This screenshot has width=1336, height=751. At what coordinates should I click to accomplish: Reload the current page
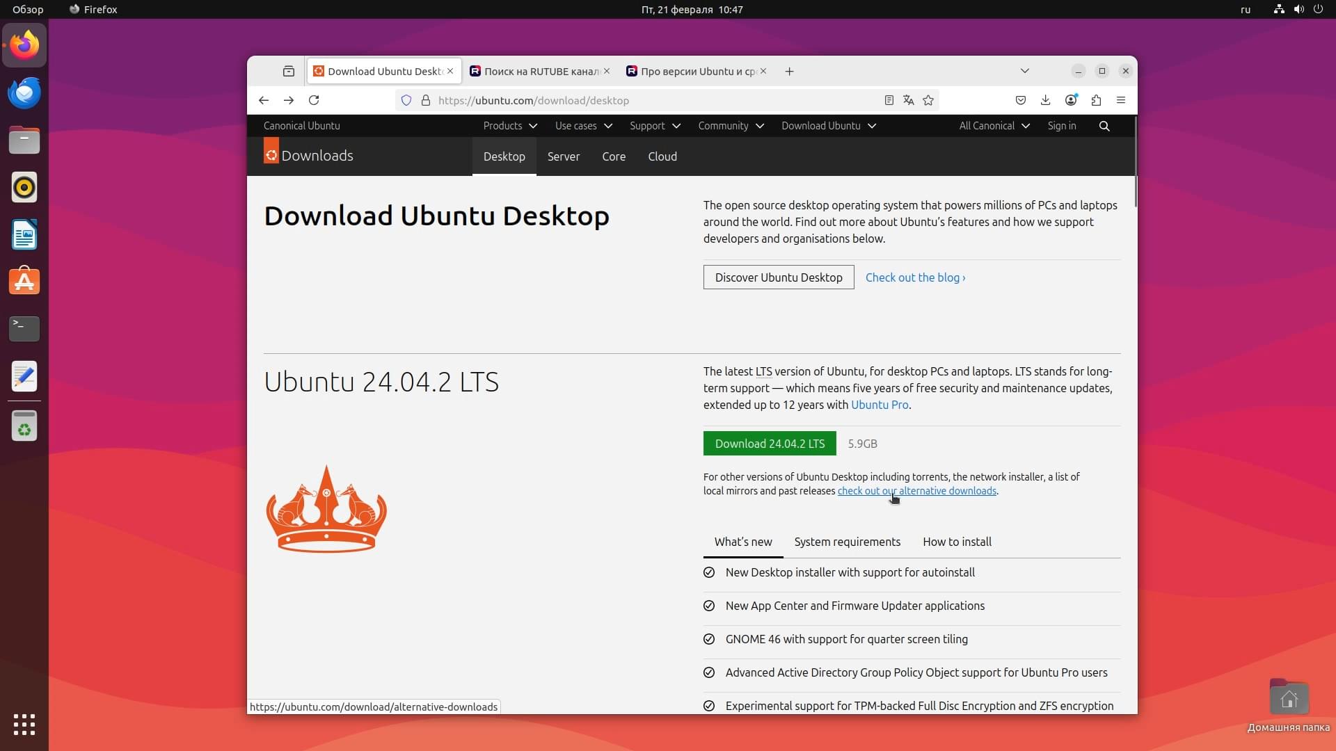click(314, 100)
